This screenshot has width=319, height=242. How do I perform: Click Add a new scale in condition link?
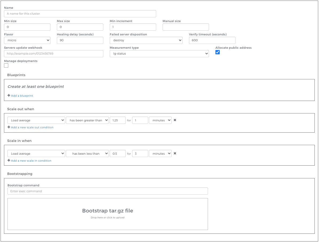[x=31, y=161]
